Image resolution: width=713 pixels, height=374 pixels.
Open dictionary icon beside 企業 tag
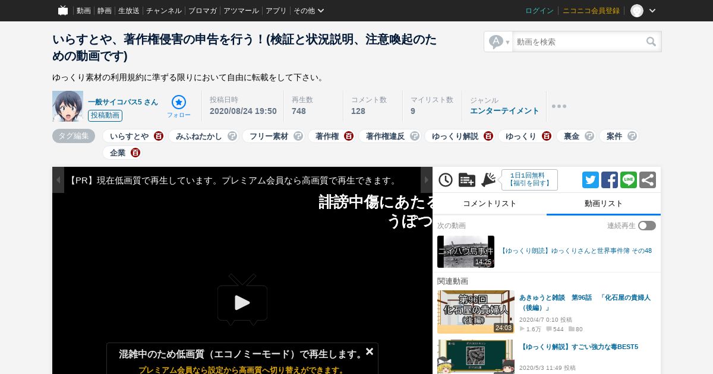(135, 153)
